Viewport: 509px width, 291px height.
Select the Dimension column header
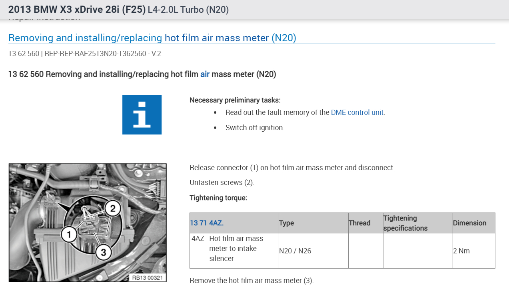(x=469, y=223)
